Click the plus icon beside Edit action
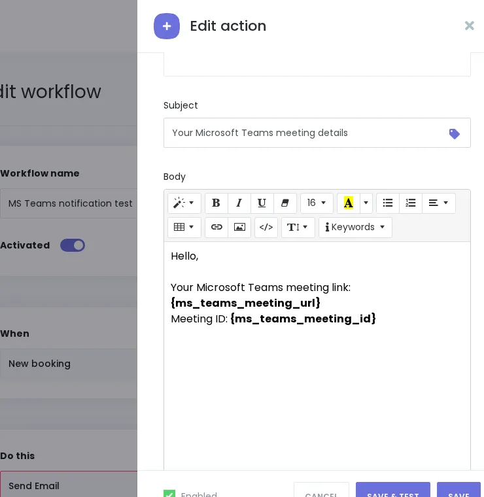 click(x=167, y=26)
